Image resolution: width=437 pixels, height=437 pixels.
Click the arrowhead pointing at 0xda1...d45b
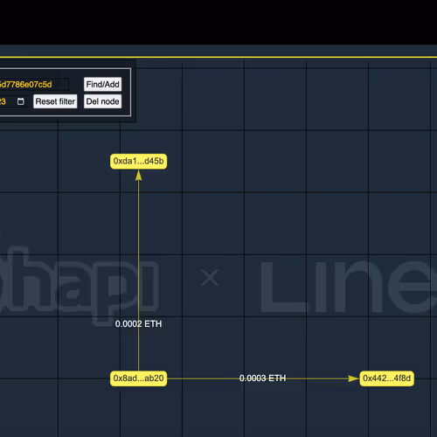click(x=139, y=176)
